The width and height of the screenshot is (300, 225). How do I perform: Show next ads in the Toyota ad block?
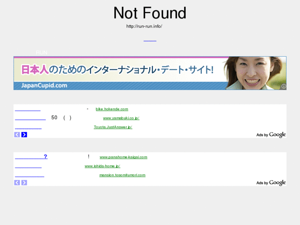pyautogui.click(x=24, y=135)
